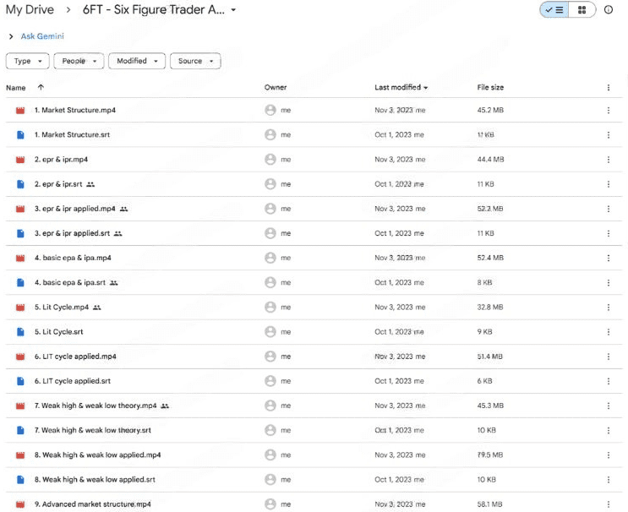628x512 pixels.
Task: Click the video icon of 2. epr & ipr.mp4
Action: click(x=20, y=160)
